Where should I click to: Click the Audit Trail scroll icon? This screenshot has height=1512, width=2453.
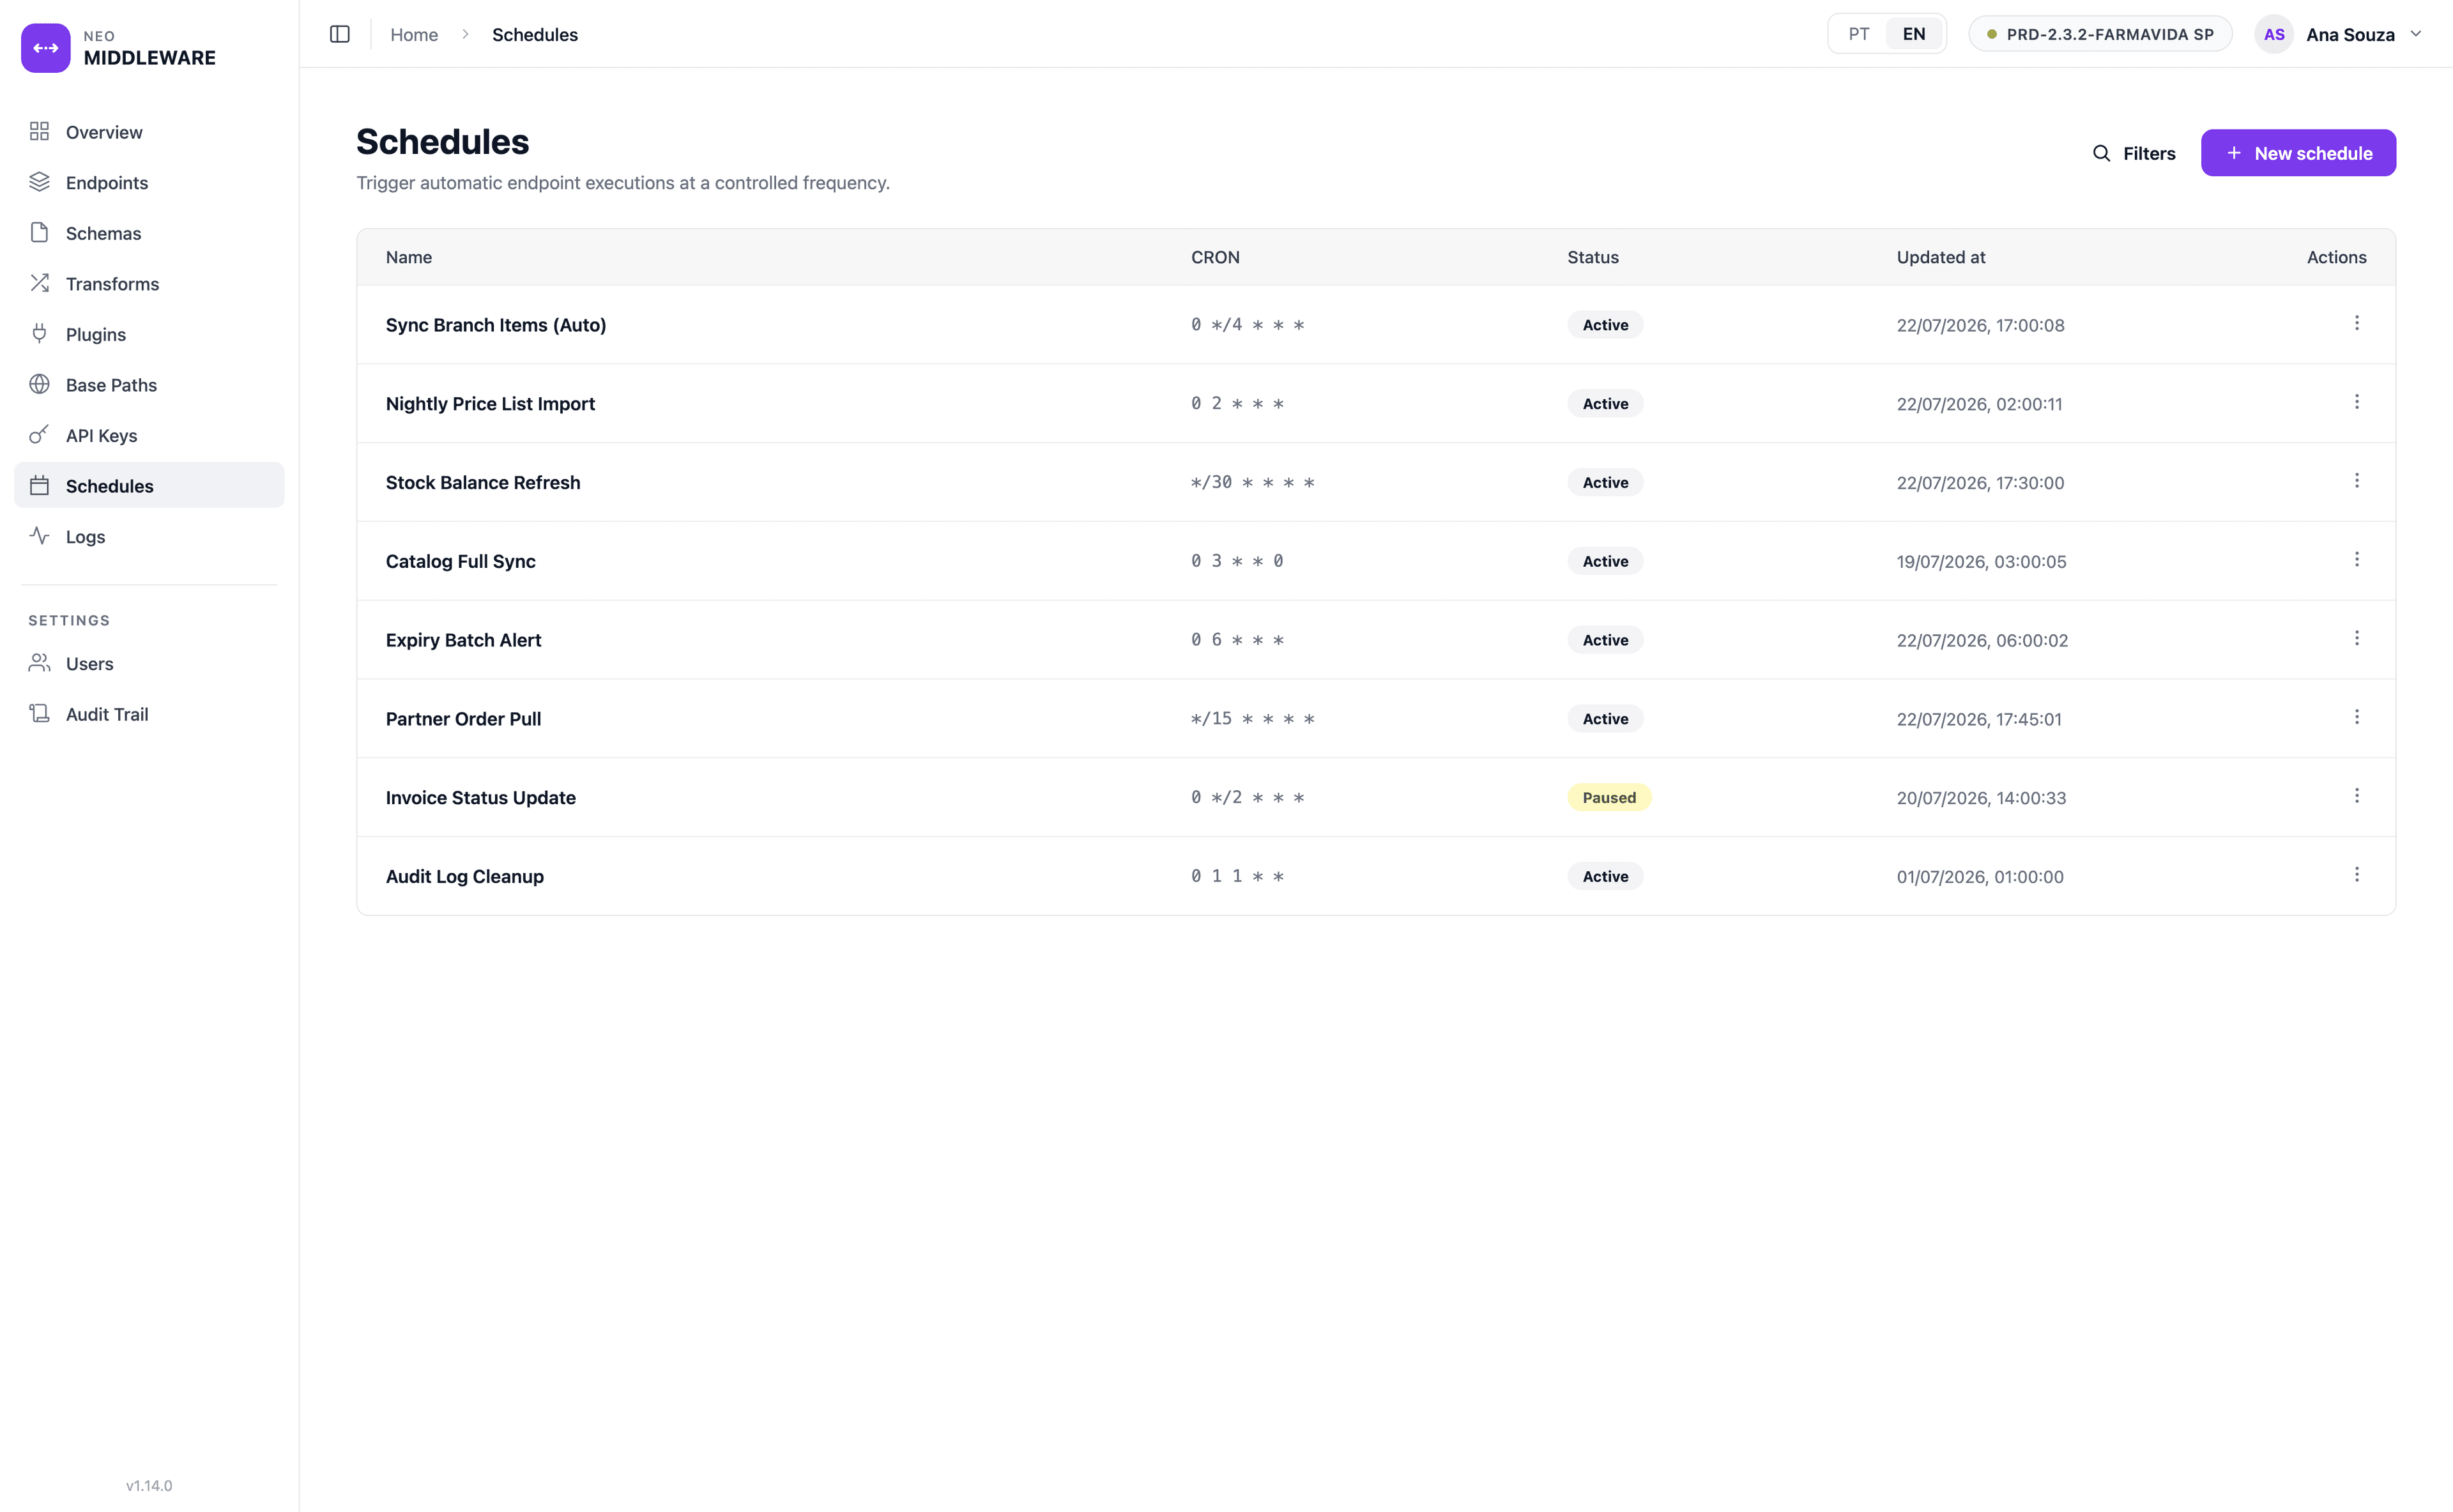(x=40, y=714)
